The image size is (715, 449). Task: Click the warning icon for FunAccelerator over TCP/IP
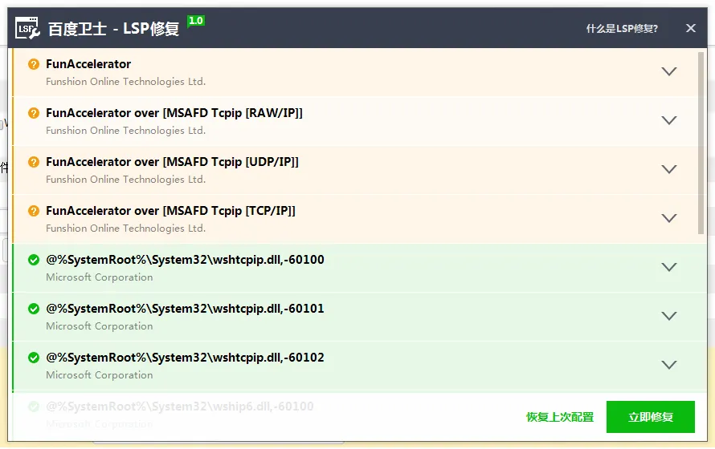[34, 211]
